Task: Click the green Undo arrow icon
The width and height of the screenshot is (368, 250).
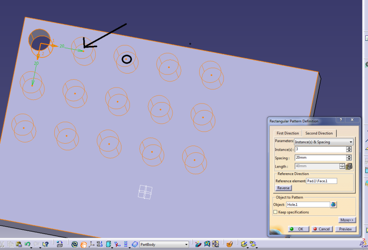Action: [28, 244]
